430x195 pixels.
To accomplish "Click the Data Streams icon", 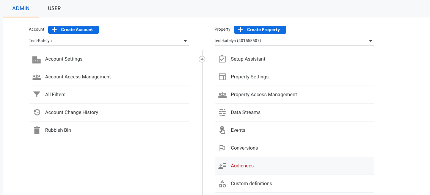I will (x=222, y=112).
